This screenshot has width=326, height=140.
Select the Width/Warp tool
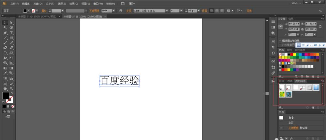point(6,58)
